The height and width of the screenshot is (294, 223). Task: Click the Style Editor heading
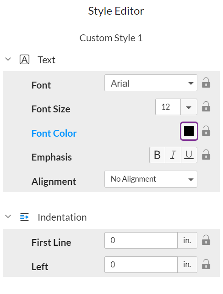(x=116, y=11)
